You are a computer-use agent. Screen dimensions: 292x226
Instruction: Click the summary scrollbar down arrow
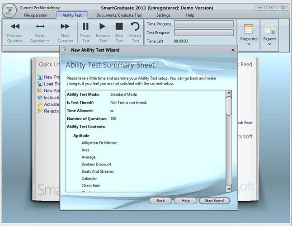click(229, 189)
